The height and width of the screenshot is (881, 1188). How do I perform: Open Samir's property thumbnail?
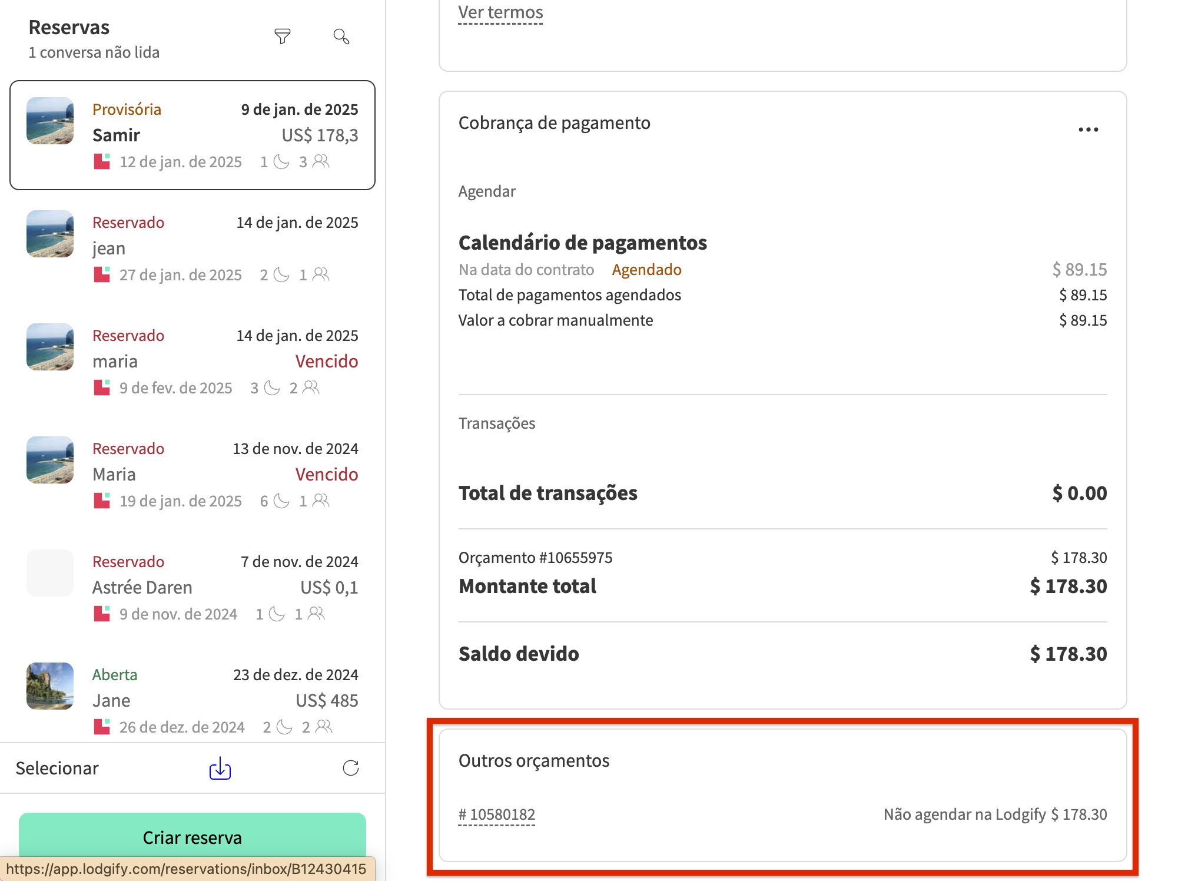(x=50, y=121)
